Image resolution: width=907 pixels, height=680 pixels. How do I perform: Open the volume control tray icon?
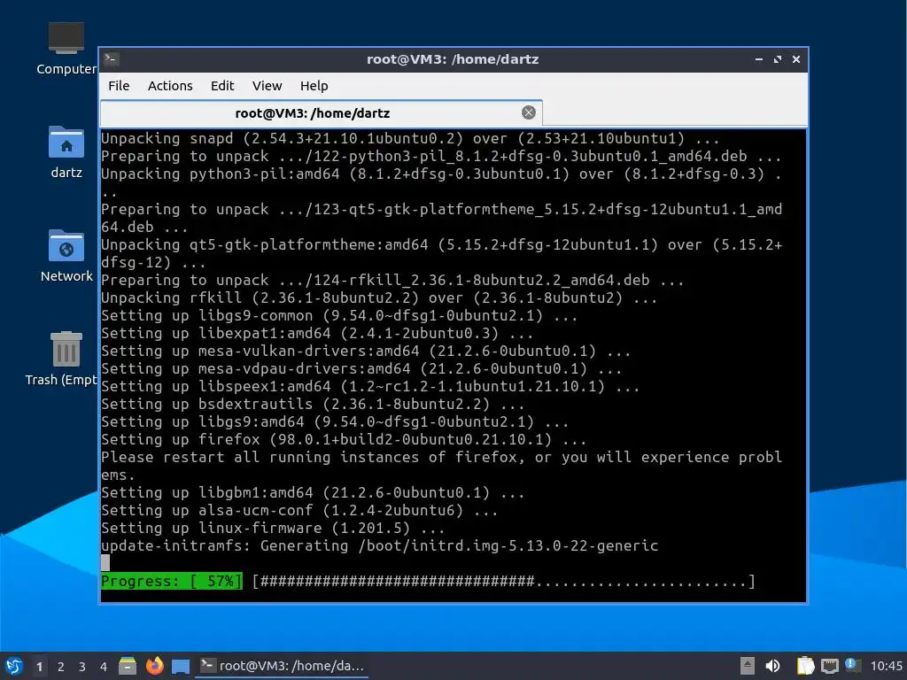[772, 666]
